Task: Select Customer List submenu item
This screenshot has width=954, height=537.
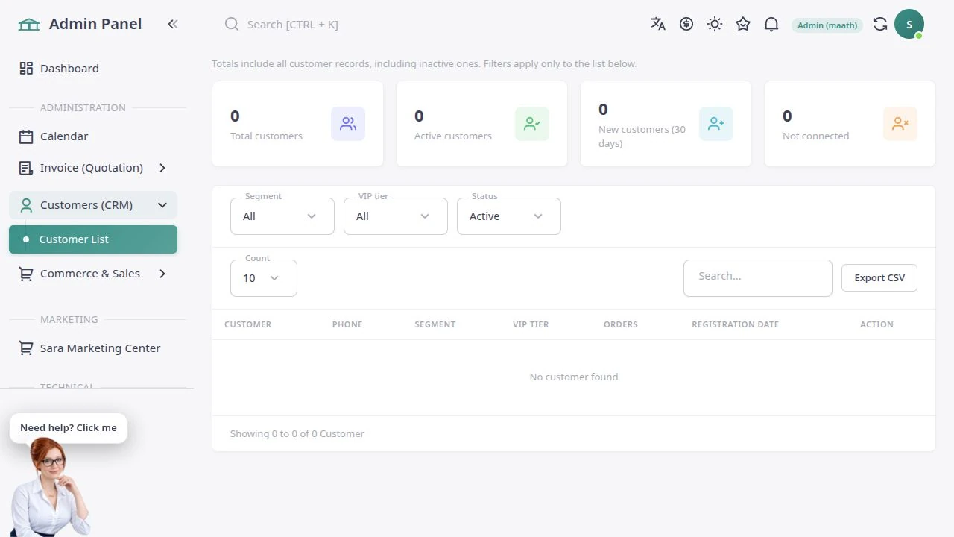Action: pyautogui.click(x=93, y=239)
